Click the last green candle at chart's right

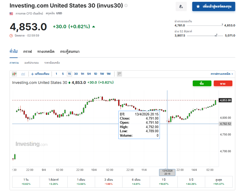pos(216,102)
